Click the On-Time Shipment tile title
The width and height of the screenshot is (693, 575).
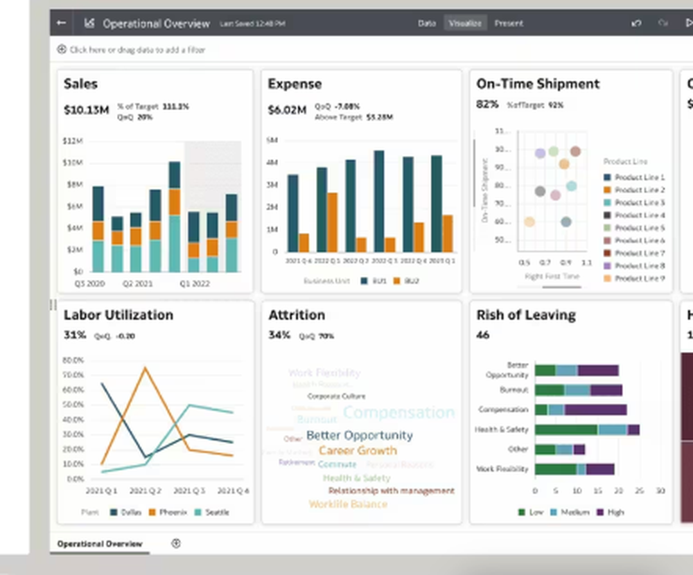coord(538,84)
